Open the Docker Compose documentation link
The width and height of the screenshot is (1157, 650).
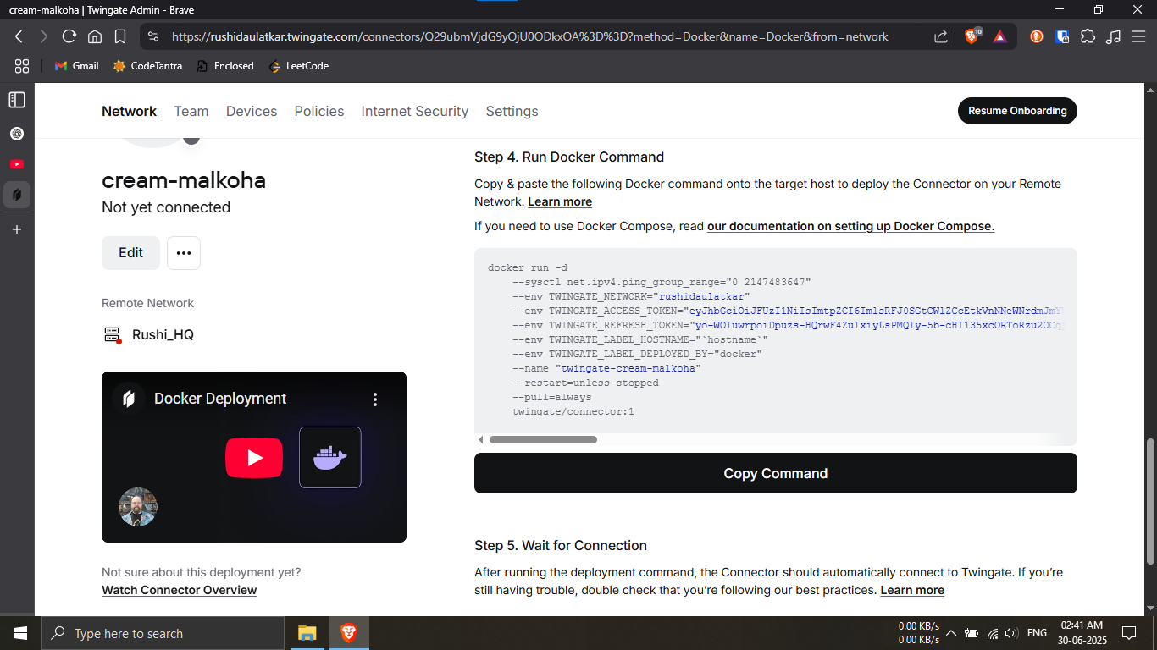click(x=850, y=226)
